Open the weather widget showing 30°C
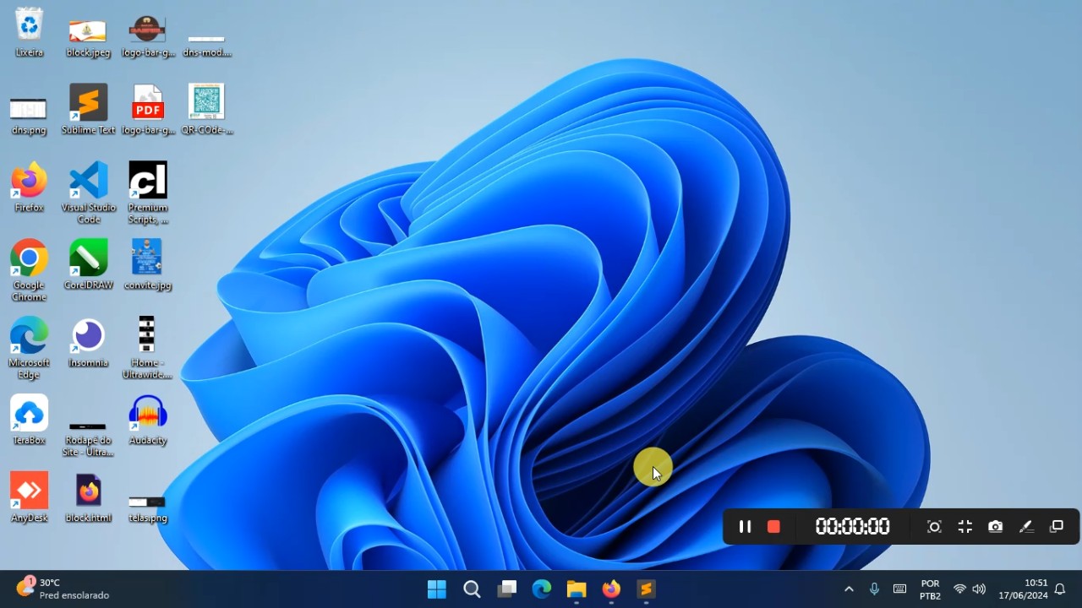This screenshot has width=1082, height=608. click(x=63, y=589)
